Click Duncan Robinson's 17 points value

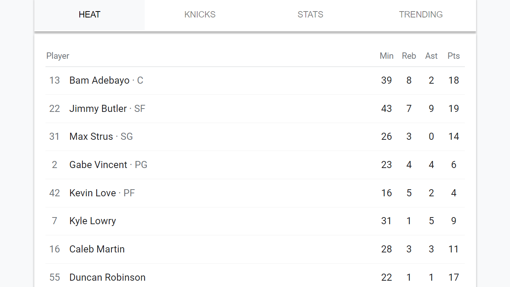453,278
